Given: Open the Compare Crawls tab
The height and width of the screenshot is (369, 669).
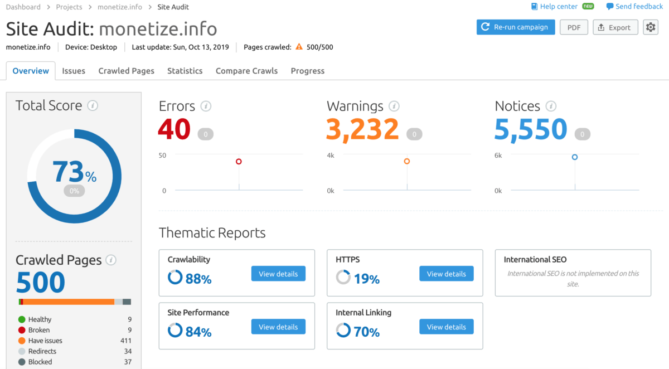Looking at the screenshot, I should (x=246, y=71).
